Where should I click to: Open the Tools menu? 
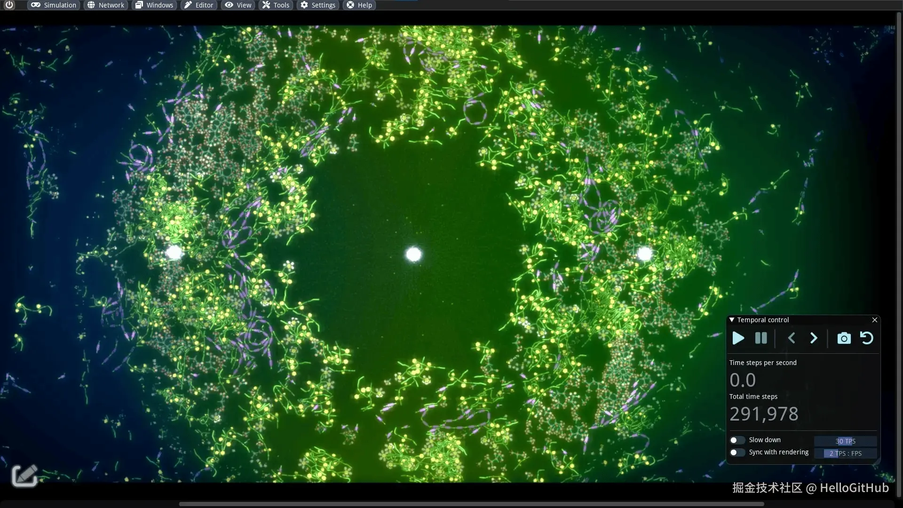tap(276, 5)
